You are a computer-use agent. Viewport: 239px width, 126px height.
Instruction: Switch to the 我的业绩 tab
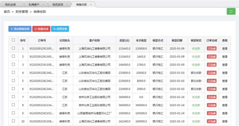(10, 4)
